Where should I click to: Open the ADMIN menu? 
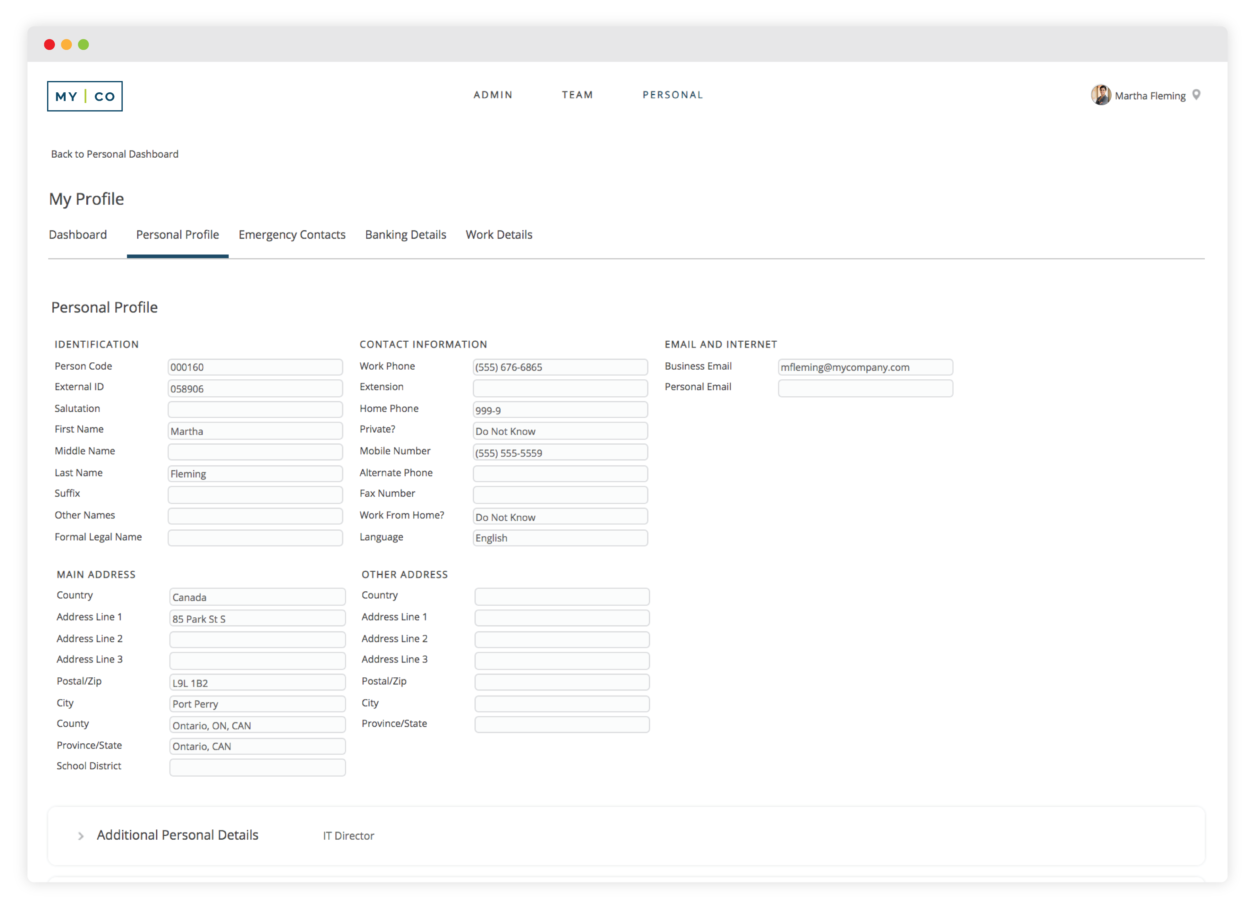(x=493, y=95)
